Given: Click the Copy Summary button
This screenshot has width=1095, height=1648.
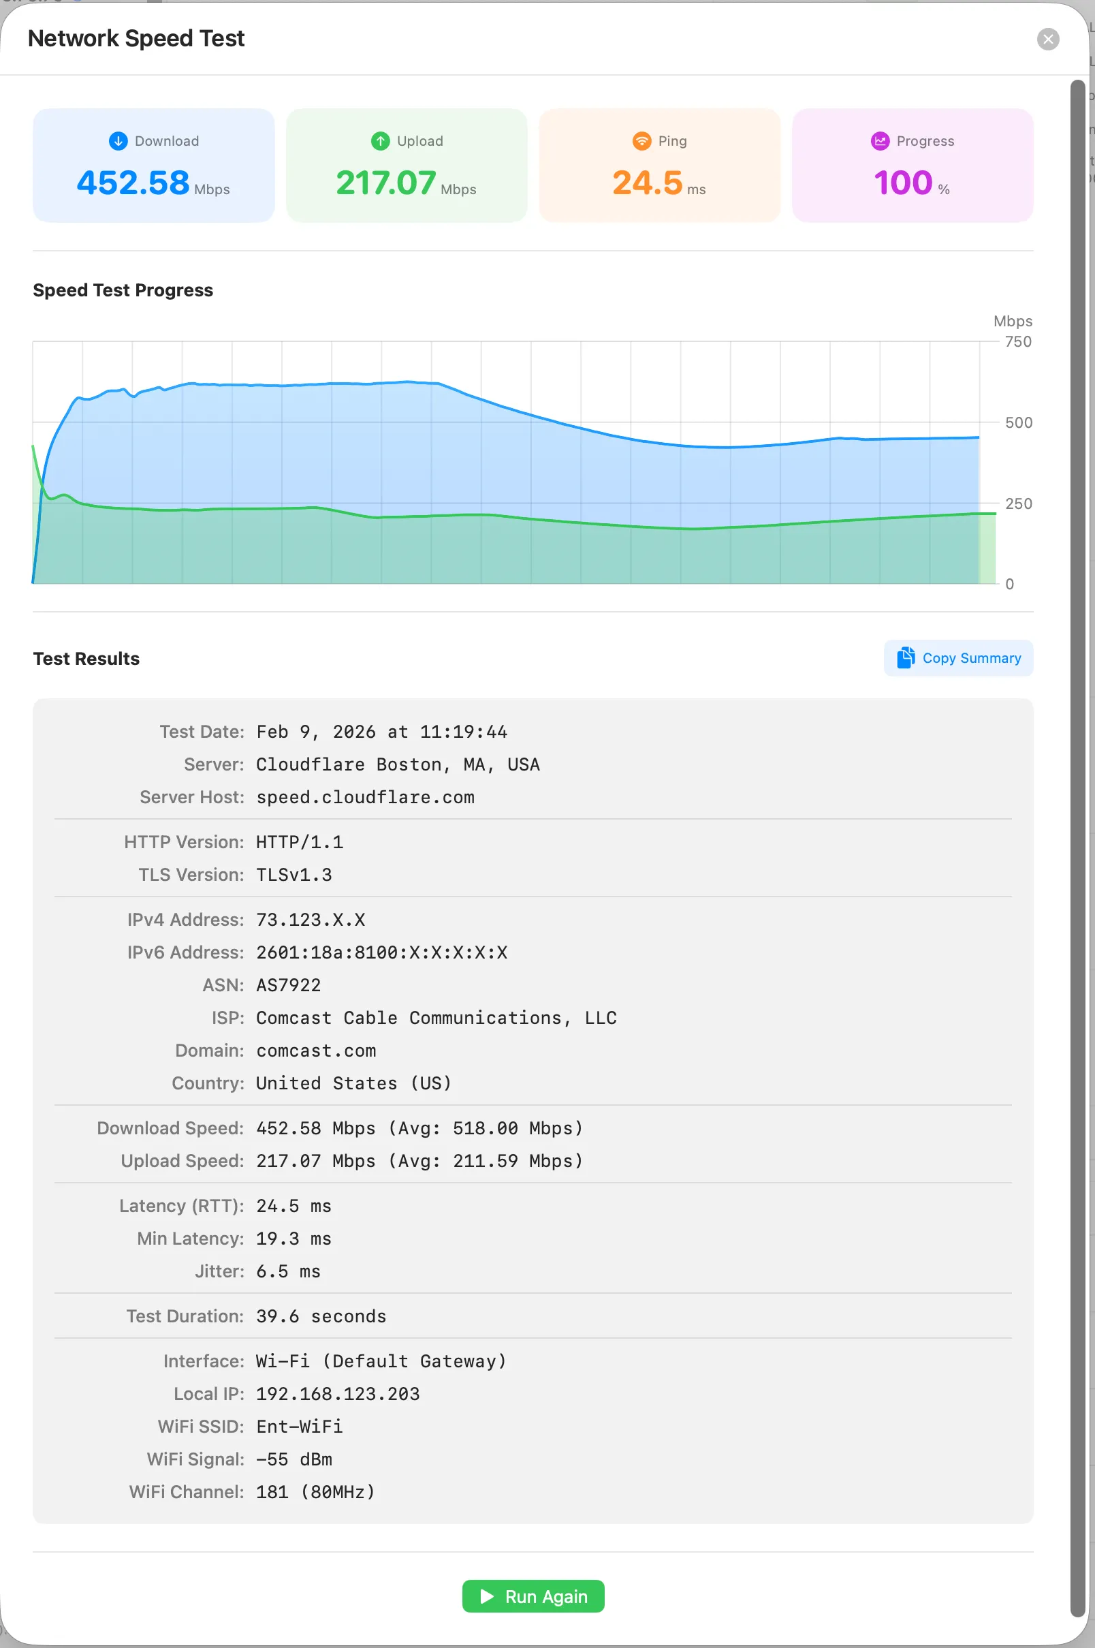Looking at the screenshot, I should click(958, 658).
